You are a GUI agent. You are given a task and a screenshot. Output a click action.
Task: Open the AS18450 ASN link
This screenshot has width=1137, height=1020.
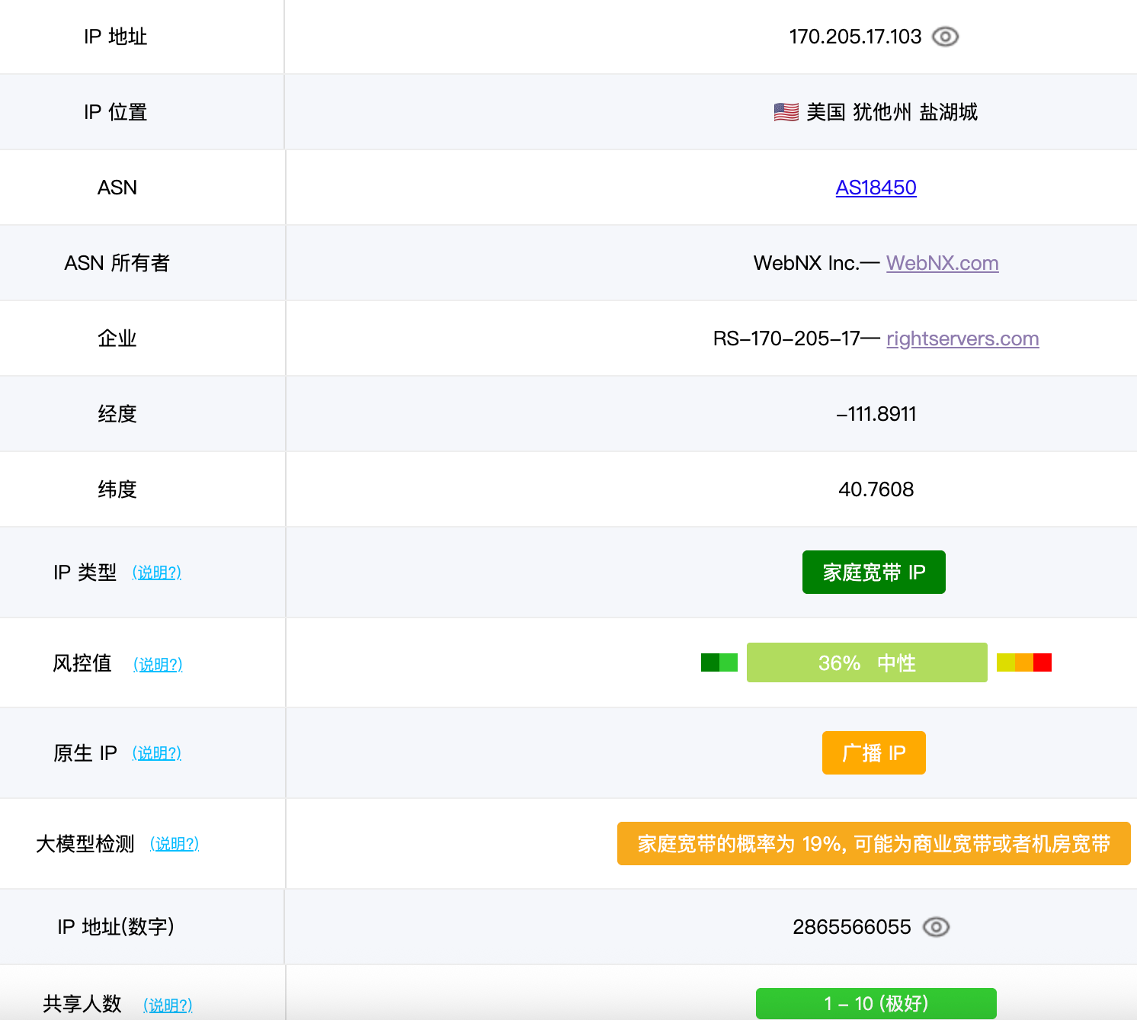(x=876, y=188)
